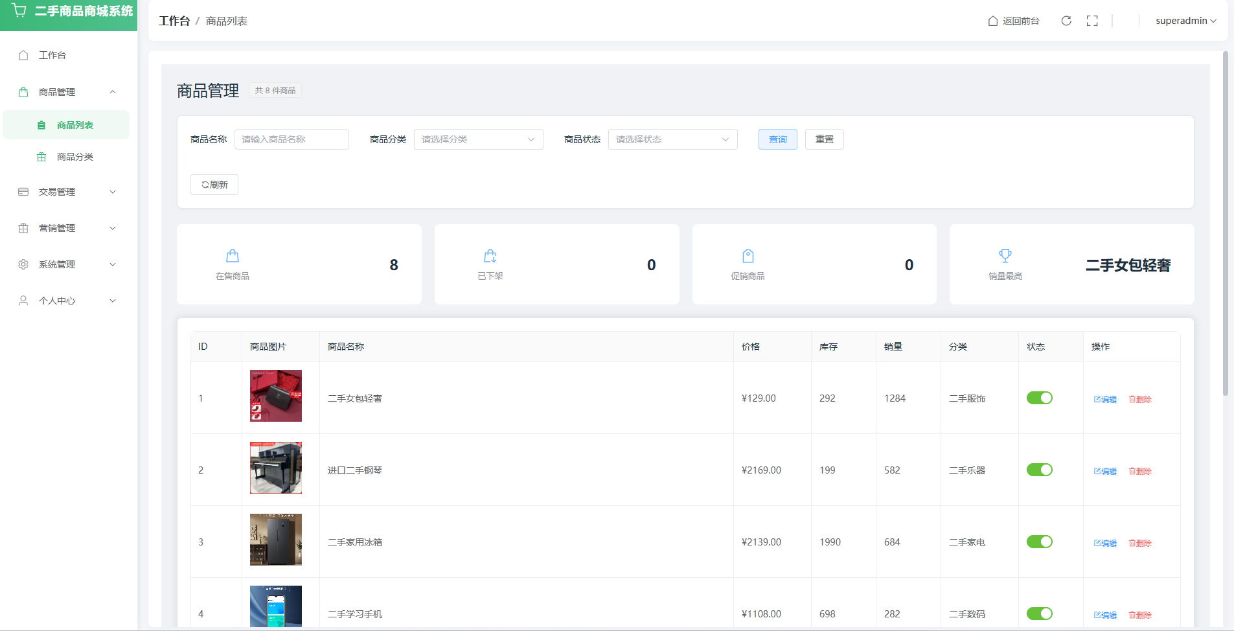
Task: Click the 商品名称 search input field
Action: point(291,139)
